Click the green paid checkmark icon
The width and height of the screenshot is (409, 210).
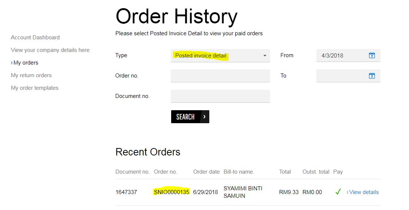[338, 192]
